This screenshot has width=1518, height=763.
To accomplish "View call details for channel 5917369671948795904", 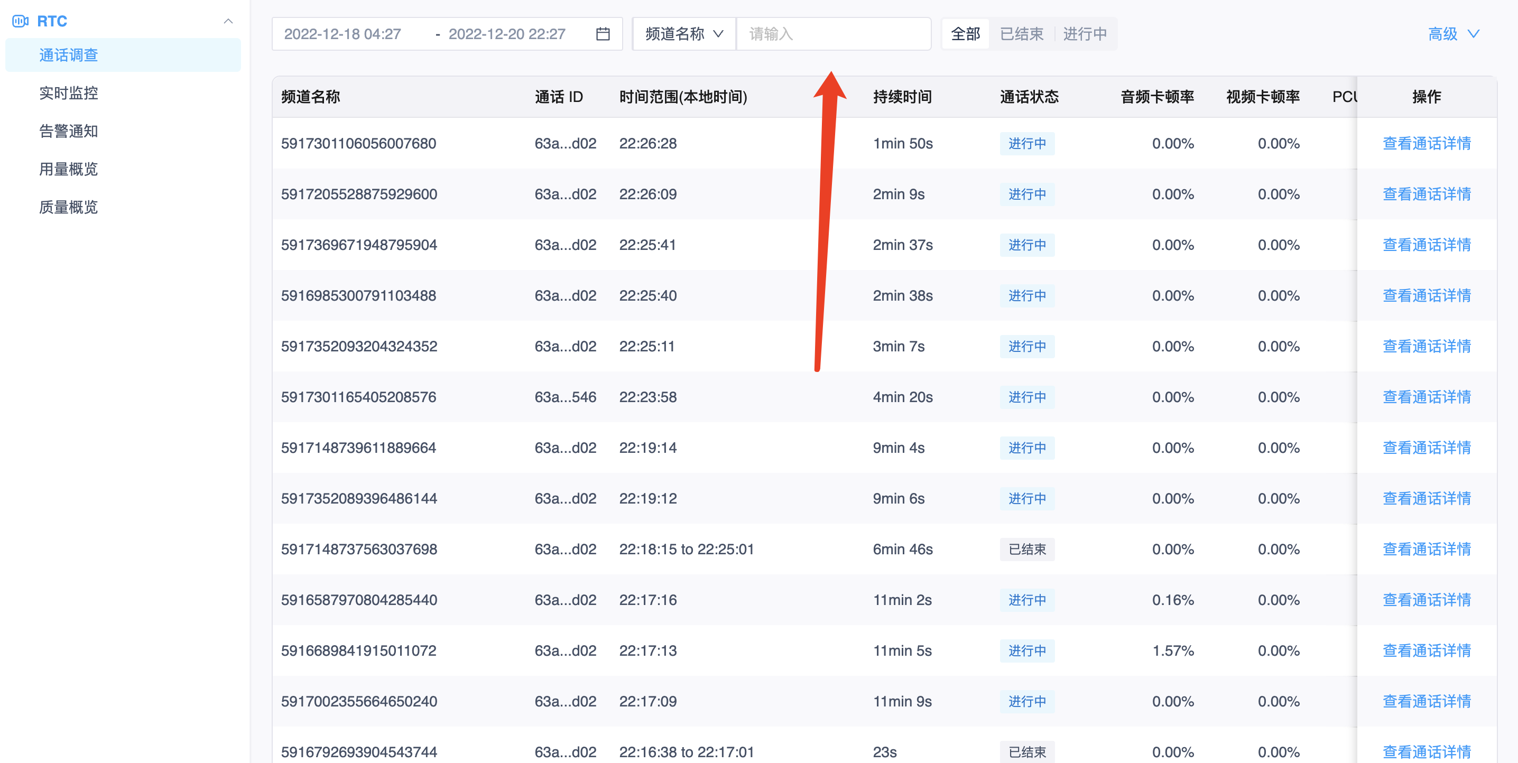I will (1426, 245).
